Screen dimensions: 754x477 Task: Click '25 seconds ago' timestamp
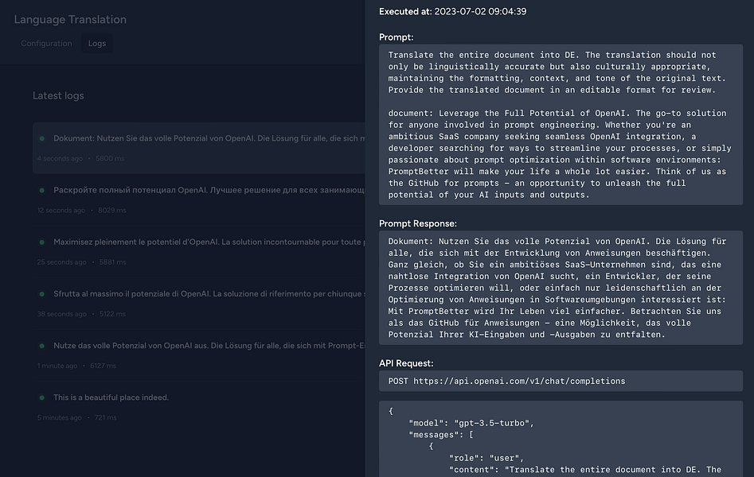[61, 262]
